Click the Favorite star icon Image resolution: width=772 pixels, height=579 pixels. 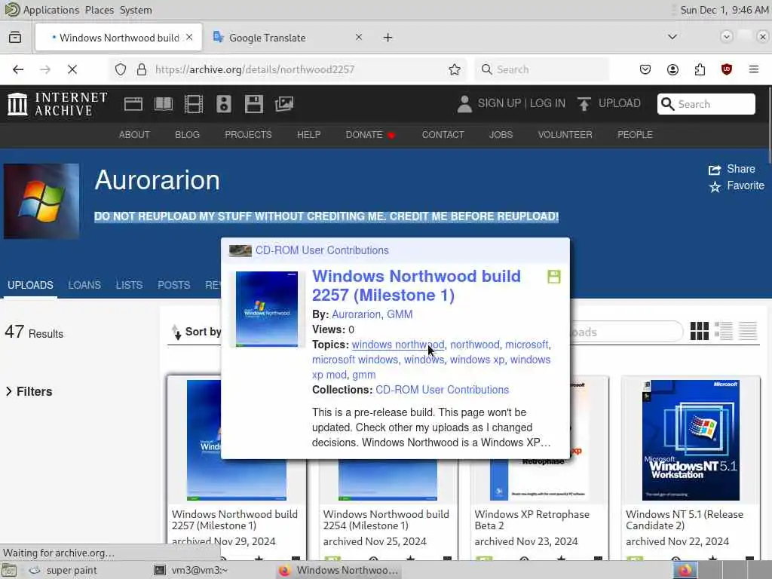click(x=715, y=187)
